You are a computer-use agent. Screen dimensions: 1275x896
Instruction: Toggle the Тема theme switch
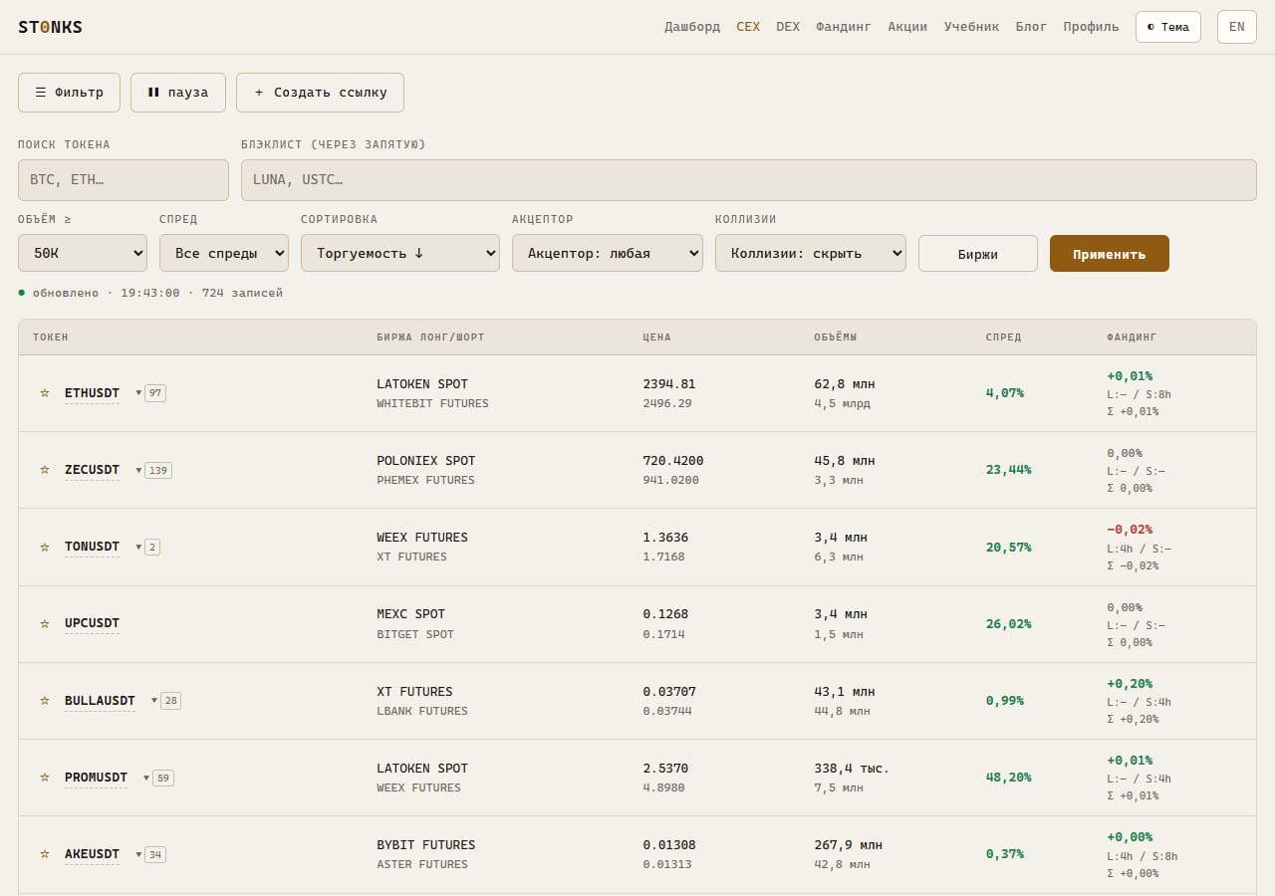(x=1168, y=27)
